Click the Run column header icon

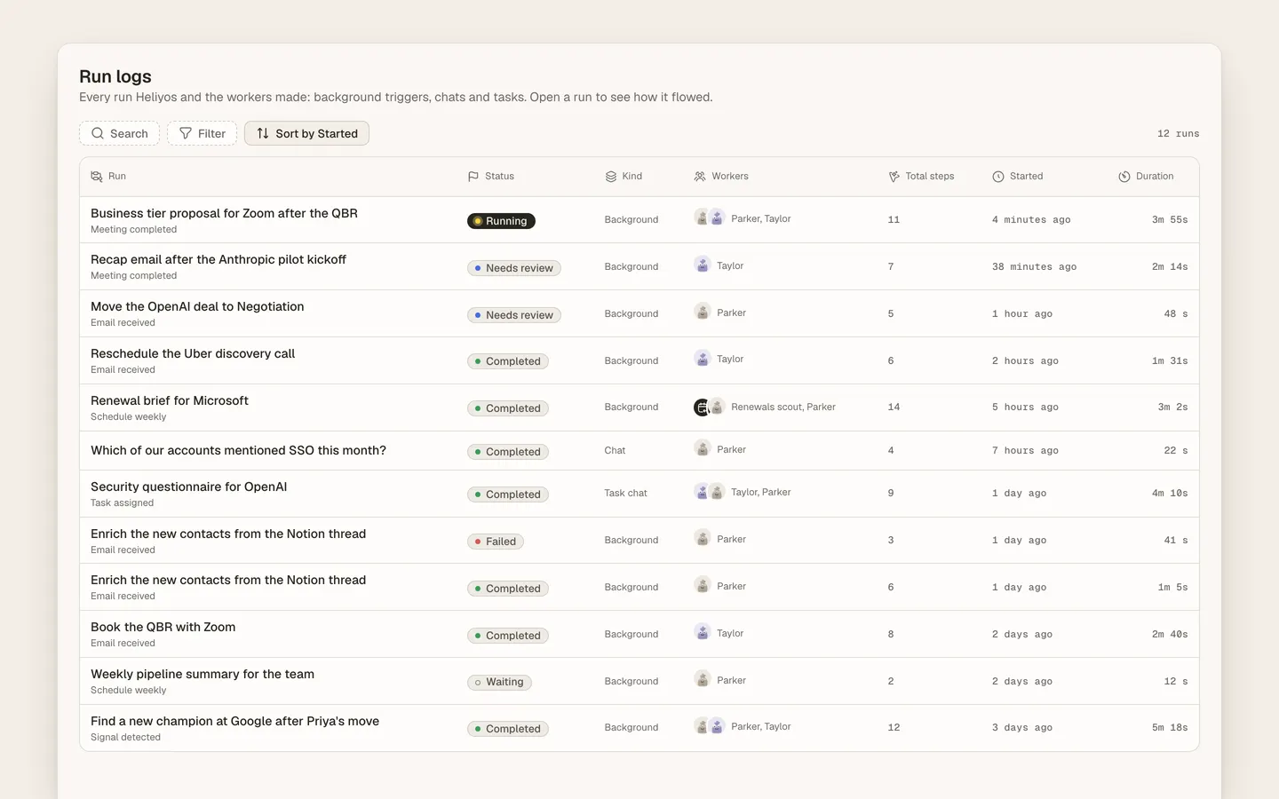(x=97, y=177)
